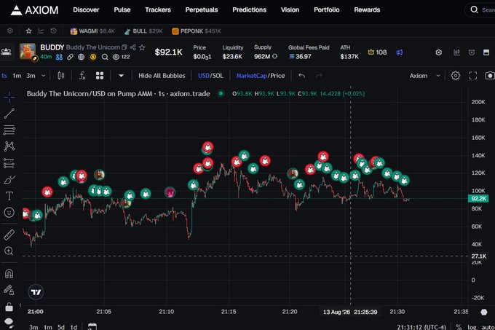Take a chart snapshot with camera

click(490, 76)
